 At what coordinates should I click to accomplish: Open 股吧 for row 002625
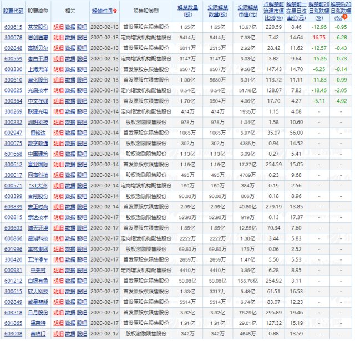coord(82,90)
